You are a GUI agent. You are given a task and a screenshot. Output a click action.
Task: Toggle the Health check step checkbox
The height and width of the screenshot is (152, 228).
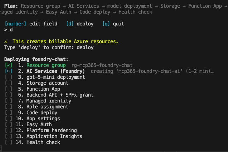(x=9, y=142)
